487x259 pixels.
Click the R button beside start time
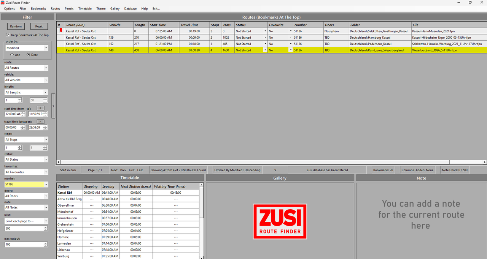(41, 109)
